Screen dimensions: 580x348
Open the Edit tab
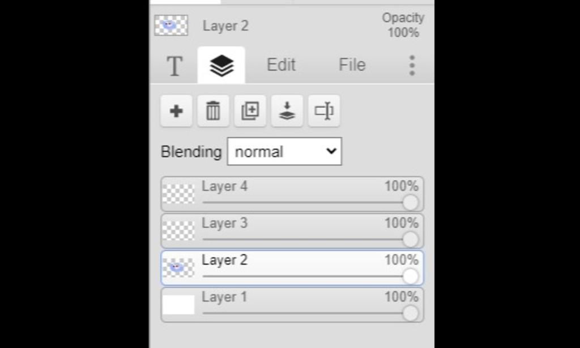click(281, 65)
